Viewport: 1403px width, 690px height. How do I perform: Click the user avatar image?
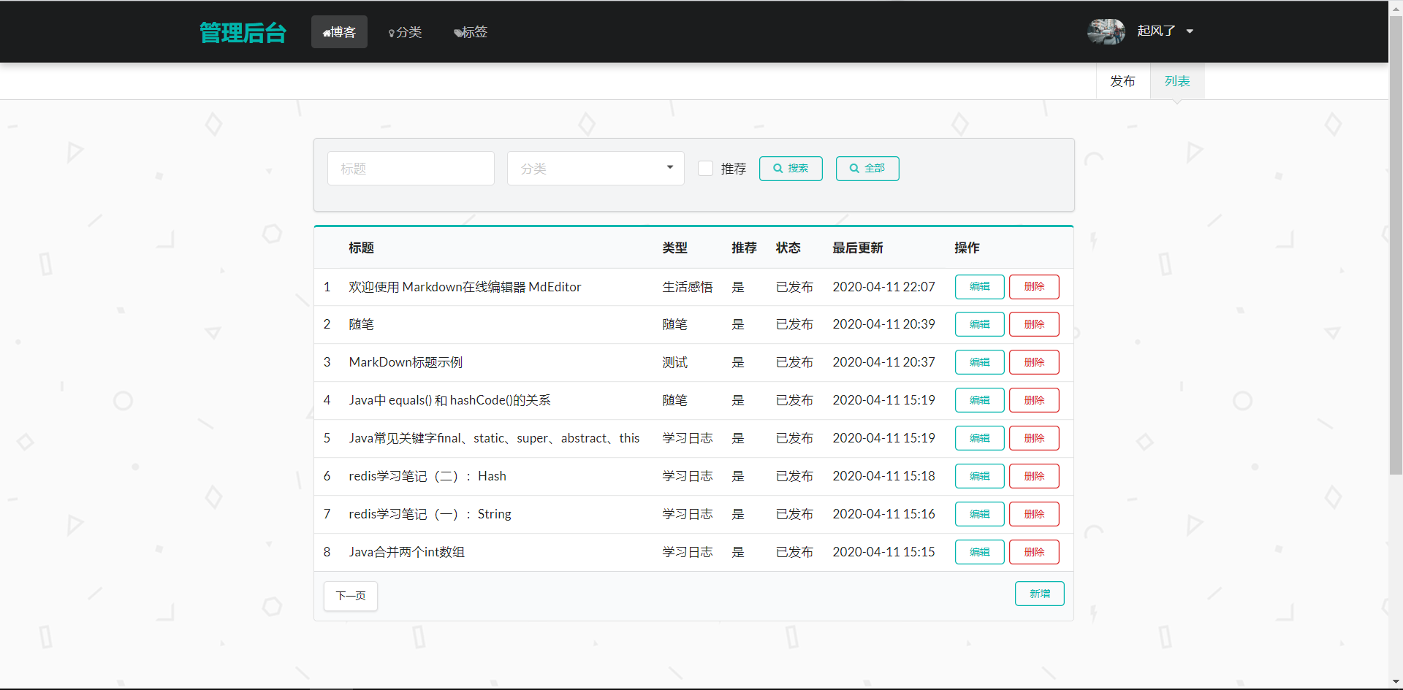[x=1106, y=31]
